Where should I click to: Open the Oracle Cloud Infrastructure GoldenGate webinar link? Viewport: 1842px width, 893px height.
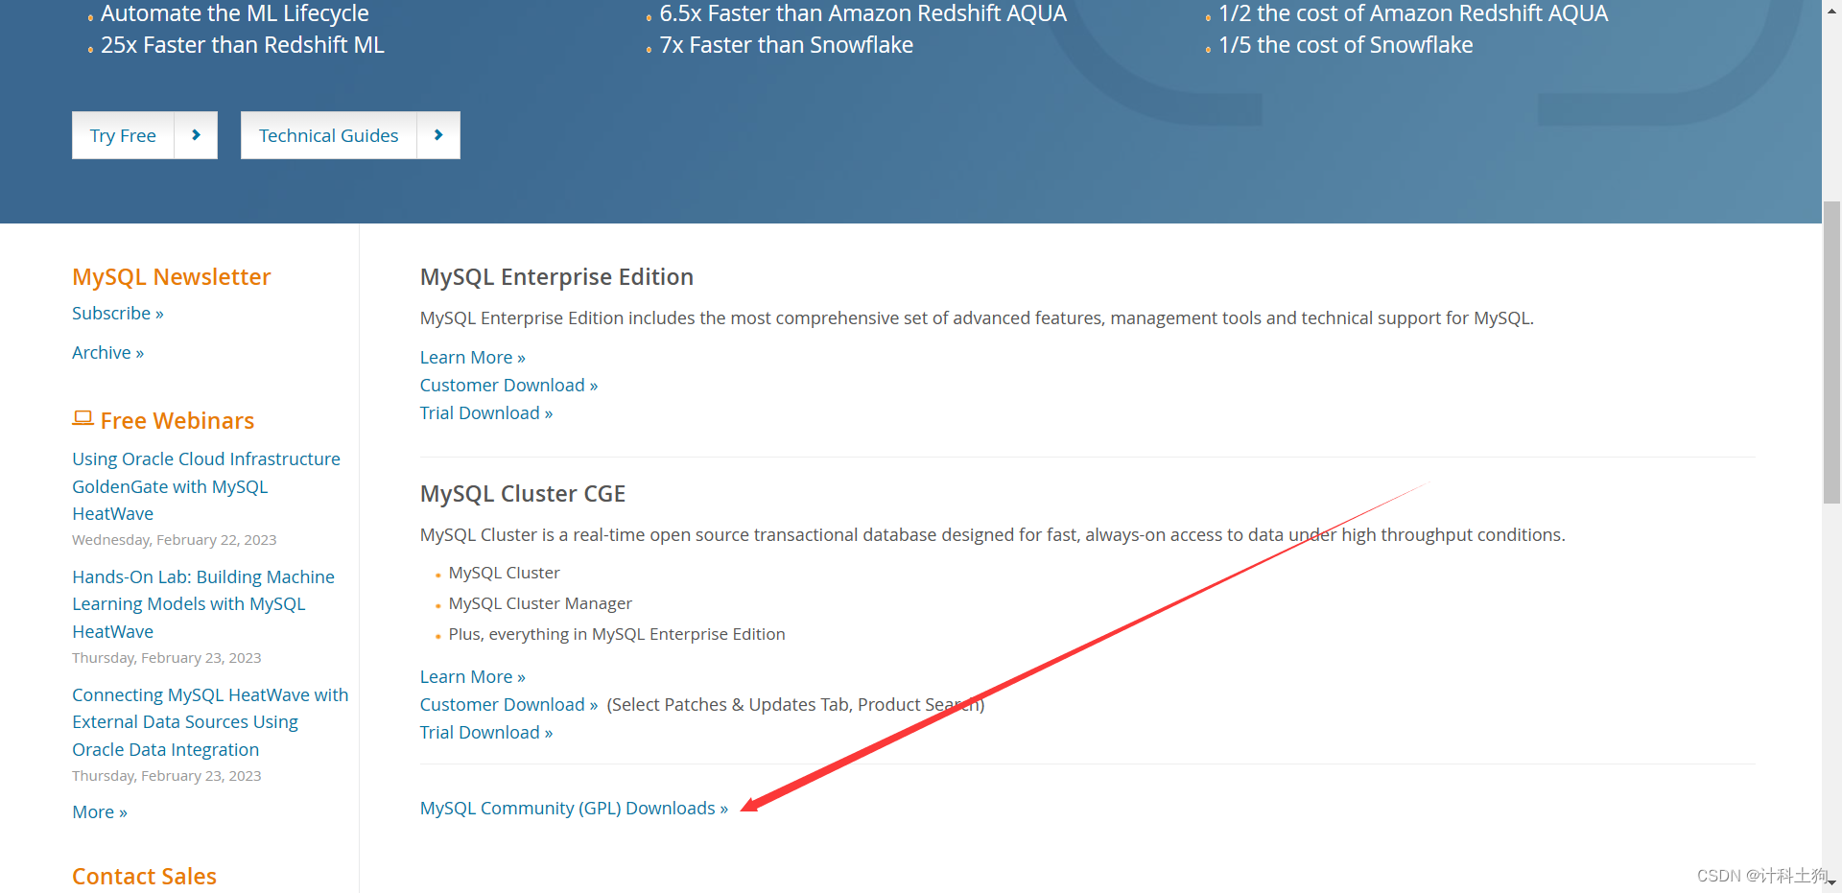[x=206, y=486]
